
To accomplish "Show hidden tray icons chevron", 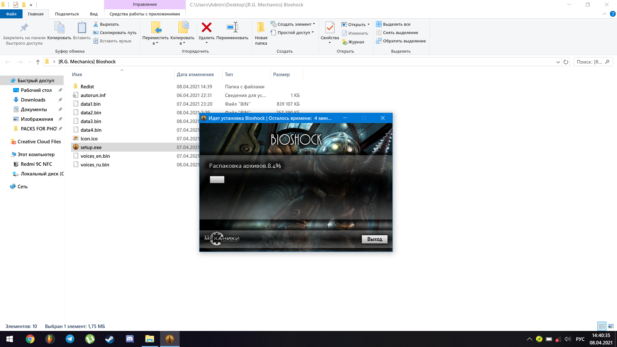I will tap(529, 339).
